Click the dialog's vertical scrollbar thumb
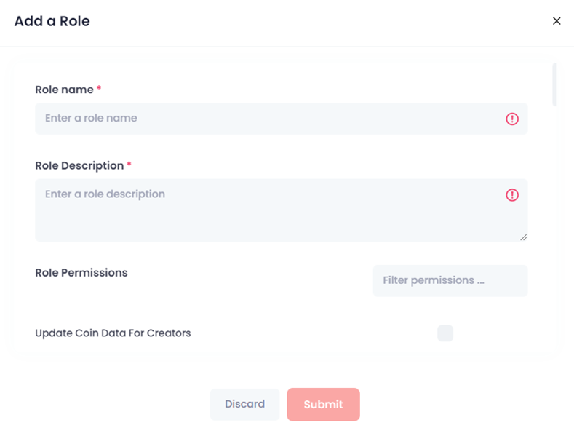The width and height of the screenshot is (574, 436). click(554, 84)
